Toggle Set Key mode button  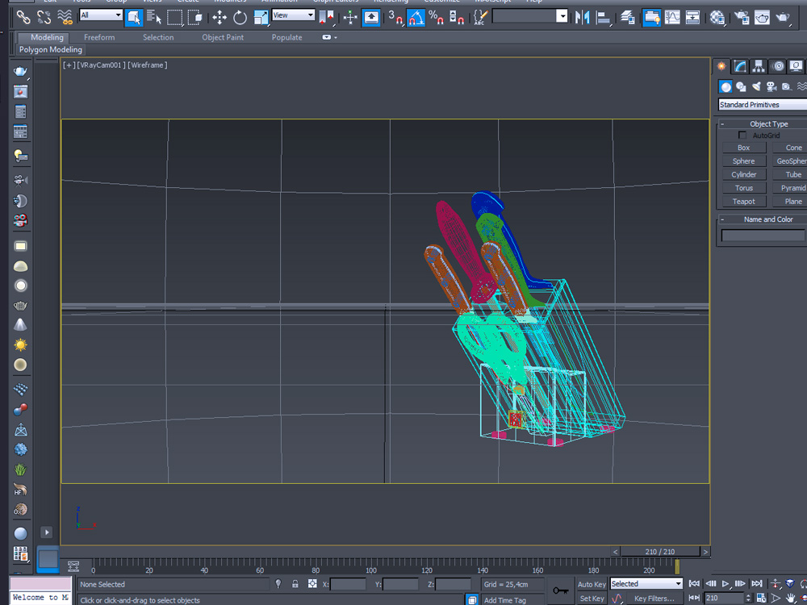click(x=592, y=599)
